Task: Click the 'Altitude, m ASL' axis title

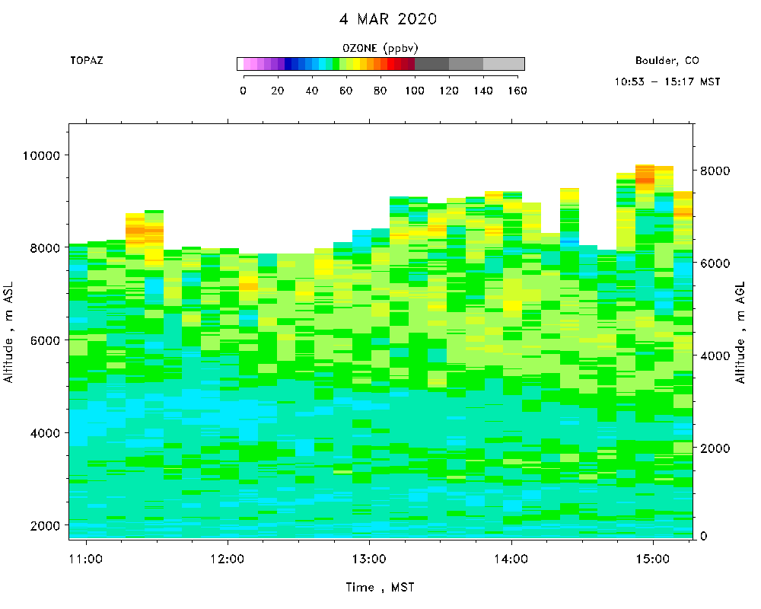Action: [x=8, y=332]
